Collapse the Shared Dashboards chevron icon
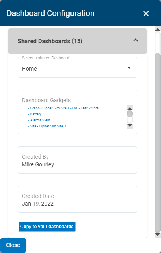Image resolution: width=161 pixels, height=253 pixels. coord(136,40)
